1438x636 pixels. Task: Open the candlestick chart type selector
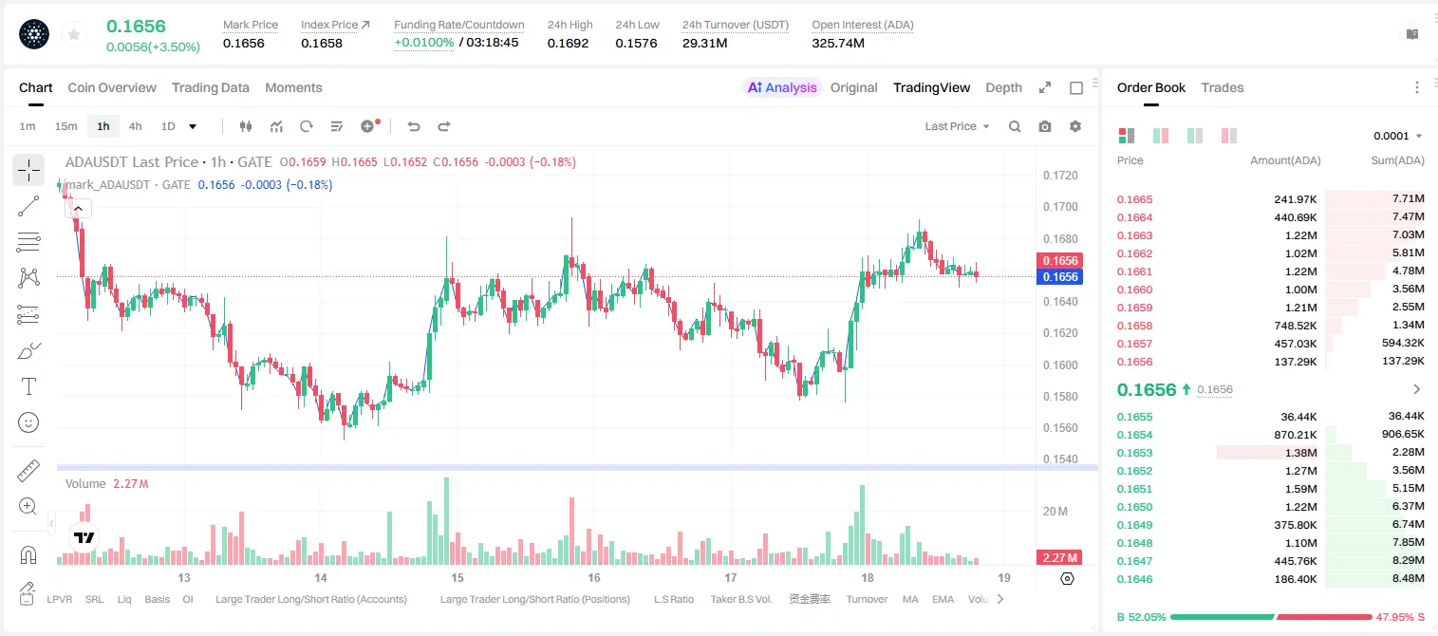coord(246,126)
